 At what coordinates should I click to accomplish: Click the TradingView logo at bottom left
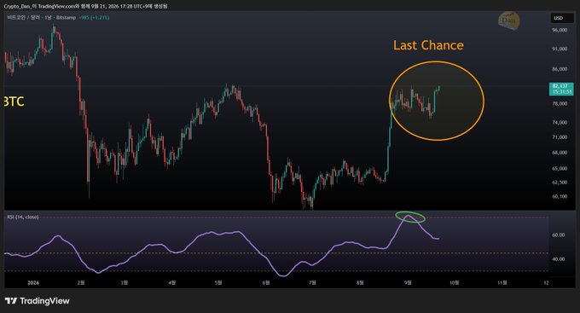click(x=37, y=301)
